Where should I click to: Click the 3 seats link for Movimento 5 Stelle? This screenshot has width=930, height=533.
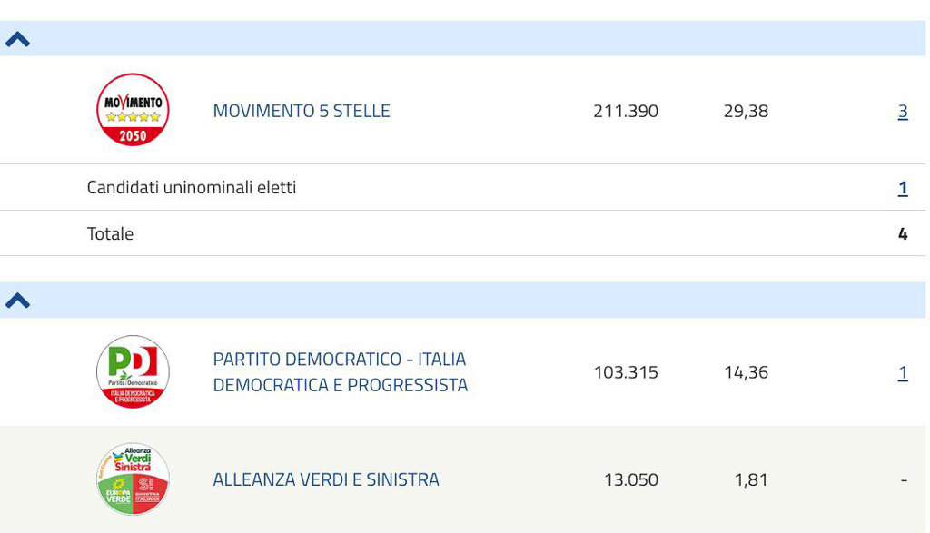tap(903, 112)
